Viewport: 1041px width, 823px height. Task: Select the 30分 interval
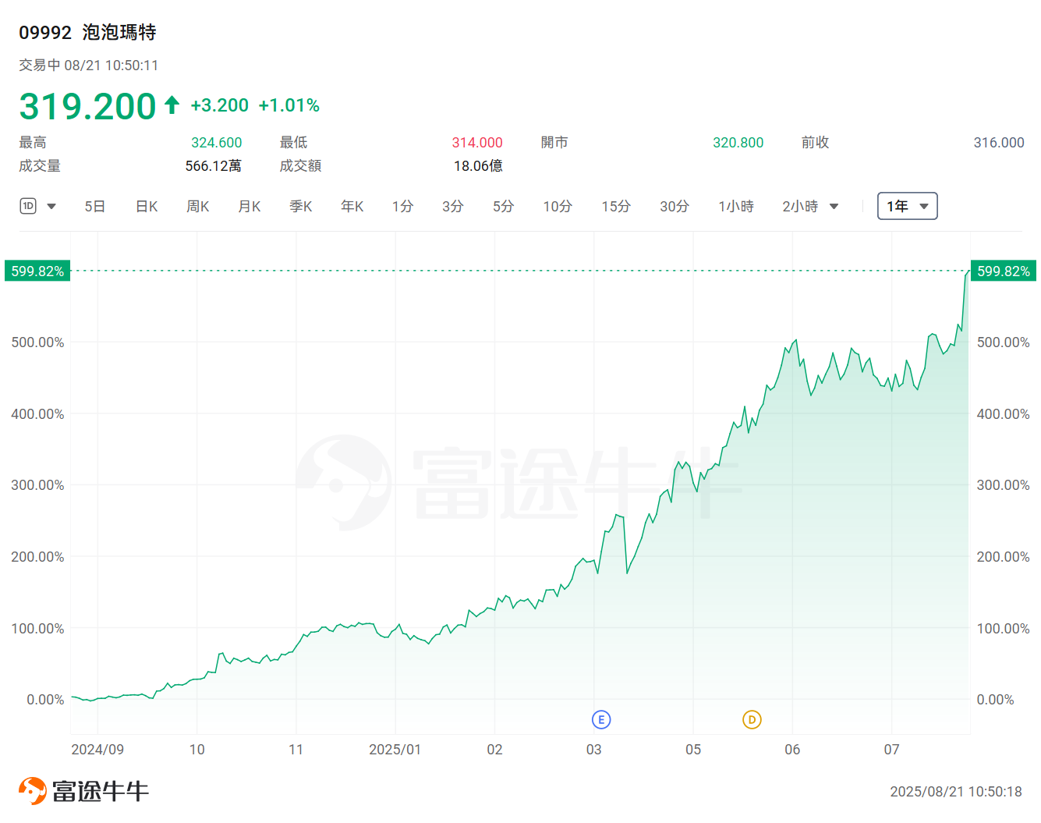[x=674, y=206]
